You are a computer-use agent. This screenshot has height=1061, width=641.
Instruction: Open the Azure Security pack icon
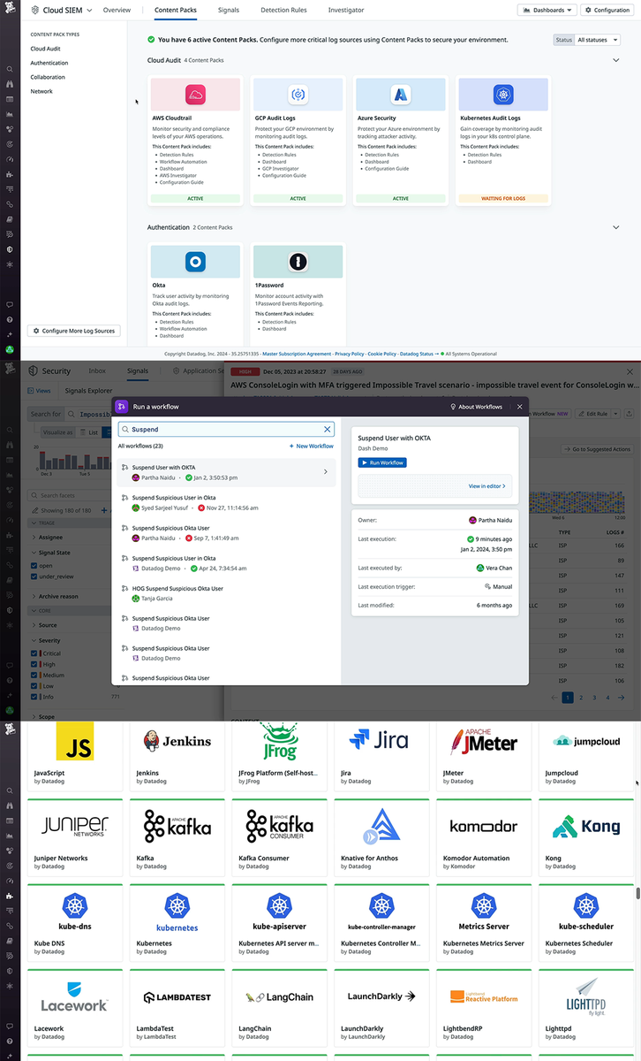click(x=400, y=95)
